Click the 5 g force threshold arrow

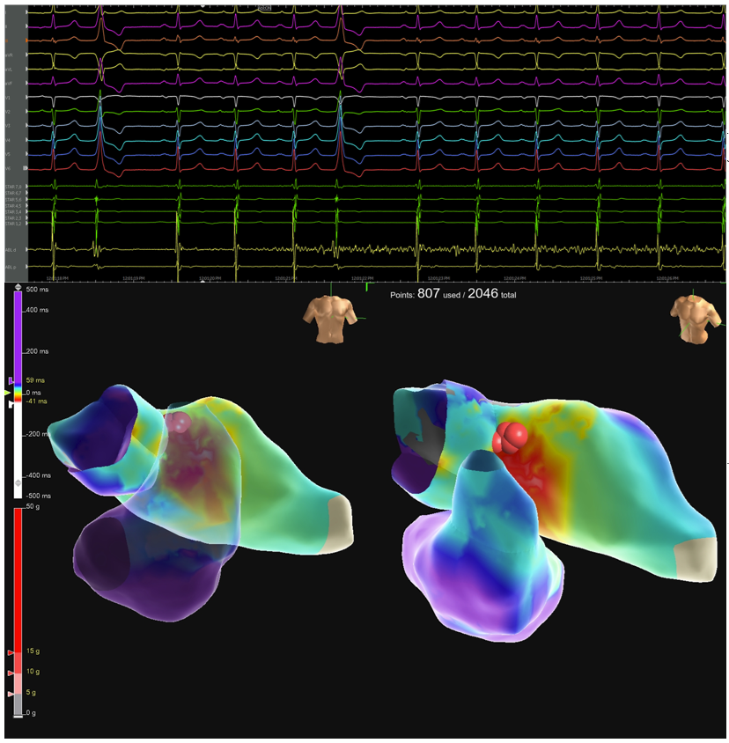(x=10, y=693)
